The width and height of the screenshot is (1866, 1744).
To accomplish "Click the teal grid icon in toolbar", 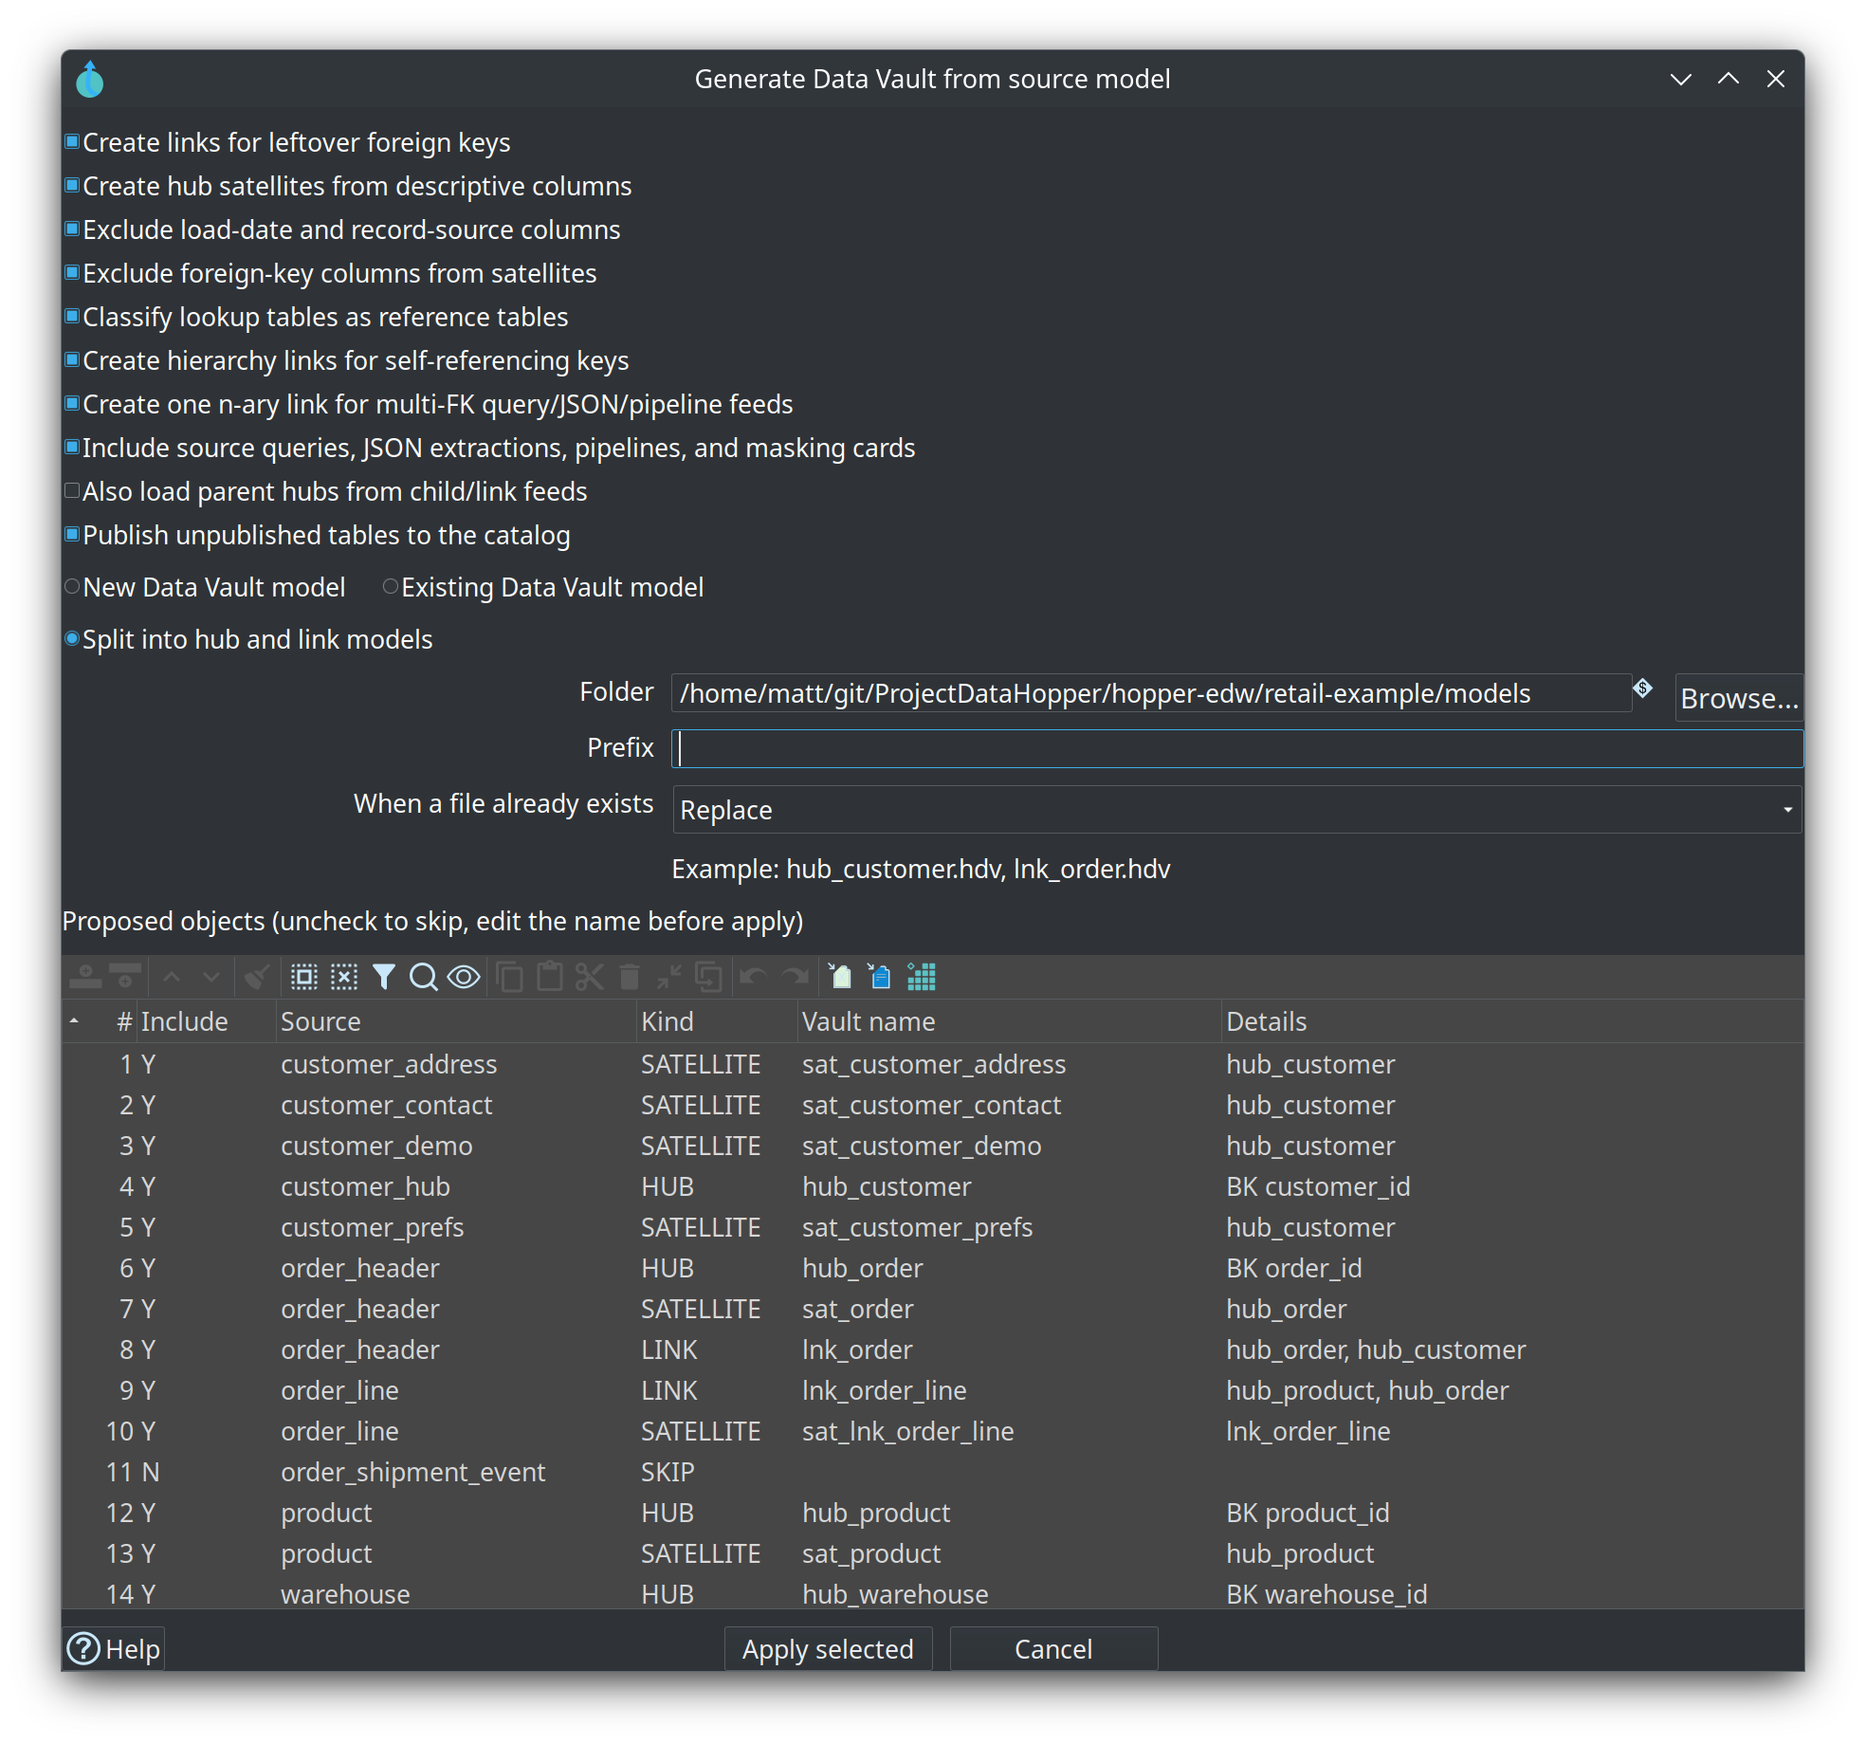I will point(921,977).
